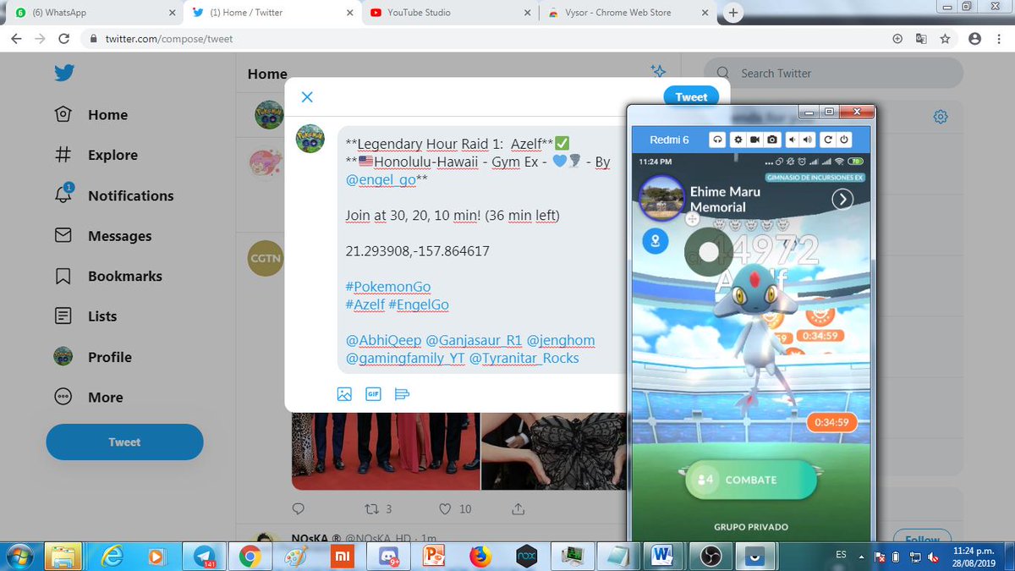Open Ehime Maru Memorial gym details arrow

(x=842, y=199)
